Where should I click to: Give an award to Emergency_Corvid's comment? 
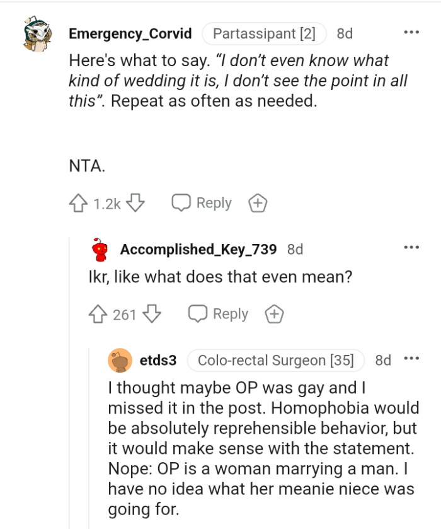(257, 202)
